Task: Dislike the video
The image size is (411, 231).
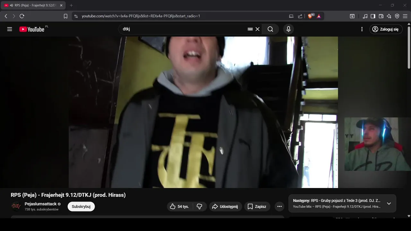Action: coord(199,207)
